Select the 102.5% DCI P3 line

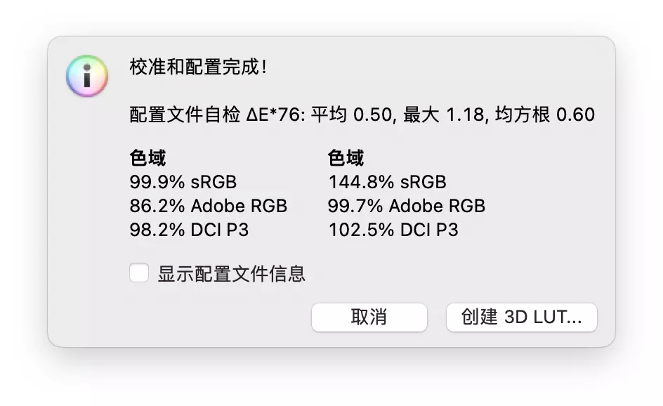(x=393, y=230)
